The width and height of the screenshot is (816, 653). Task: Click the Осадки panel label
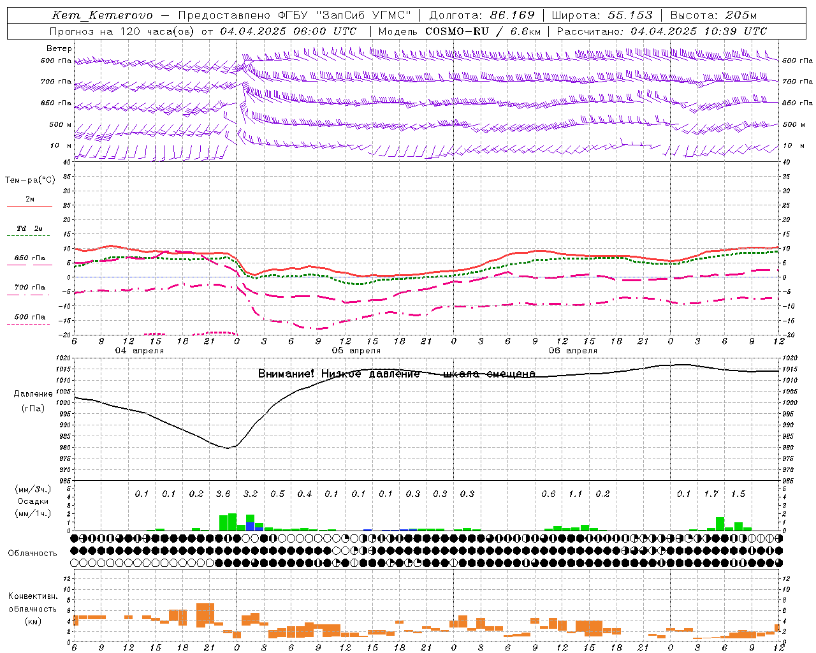[x=33, y=501]
